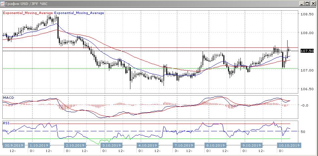Close the USD/JPY chart window
Viewport: 318px width, 156px height.
click(x=313, y=4)
